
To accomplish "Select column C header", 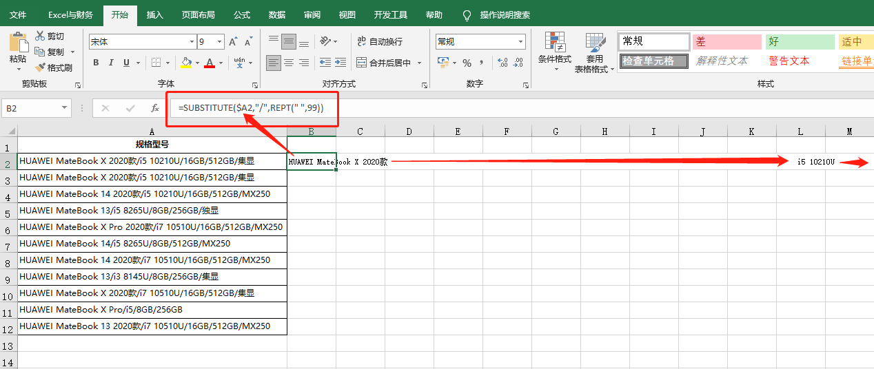I will [360, 131].
